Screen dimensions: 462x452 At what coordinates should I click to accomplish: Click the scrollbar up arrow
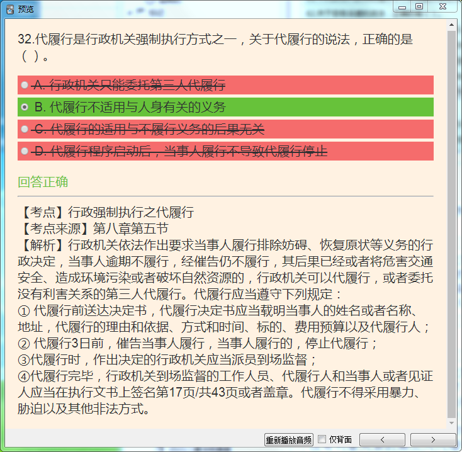coord(451,25)
